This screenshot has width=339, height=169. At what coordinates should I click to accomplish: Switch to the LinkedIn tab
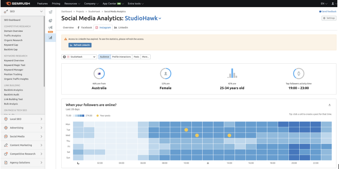[x=121, y=28]
